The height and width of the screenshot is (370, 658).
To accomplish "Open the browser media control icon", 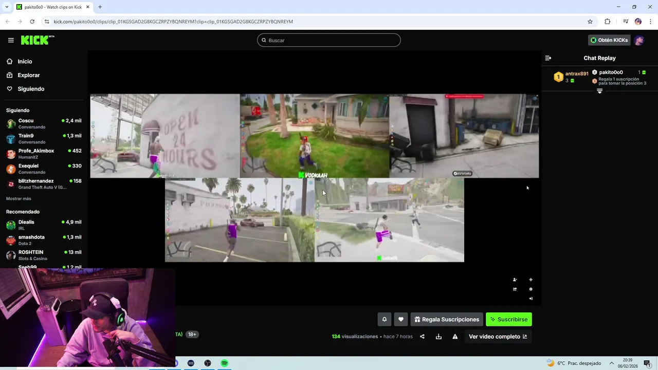I will (x=626, y=22).
